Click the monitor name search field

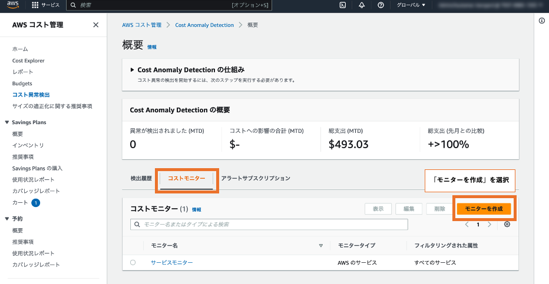(x=269, y=224)
